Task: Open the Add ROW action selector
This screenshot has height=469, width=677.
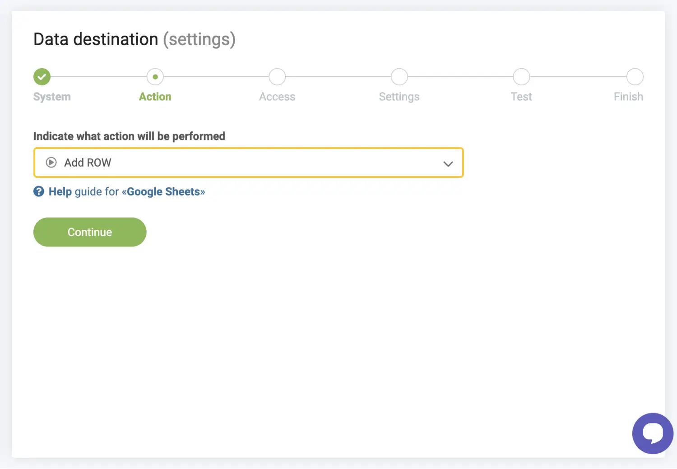Action: click(249, 163)
